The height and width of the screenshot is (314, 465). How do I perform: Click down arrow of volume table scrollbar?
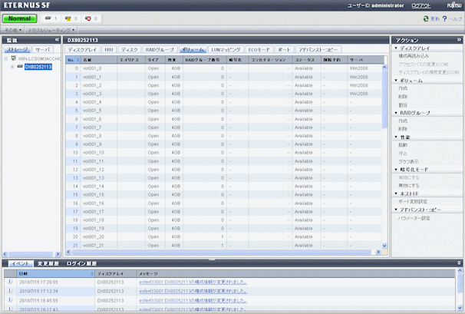[x=384, y=246]
